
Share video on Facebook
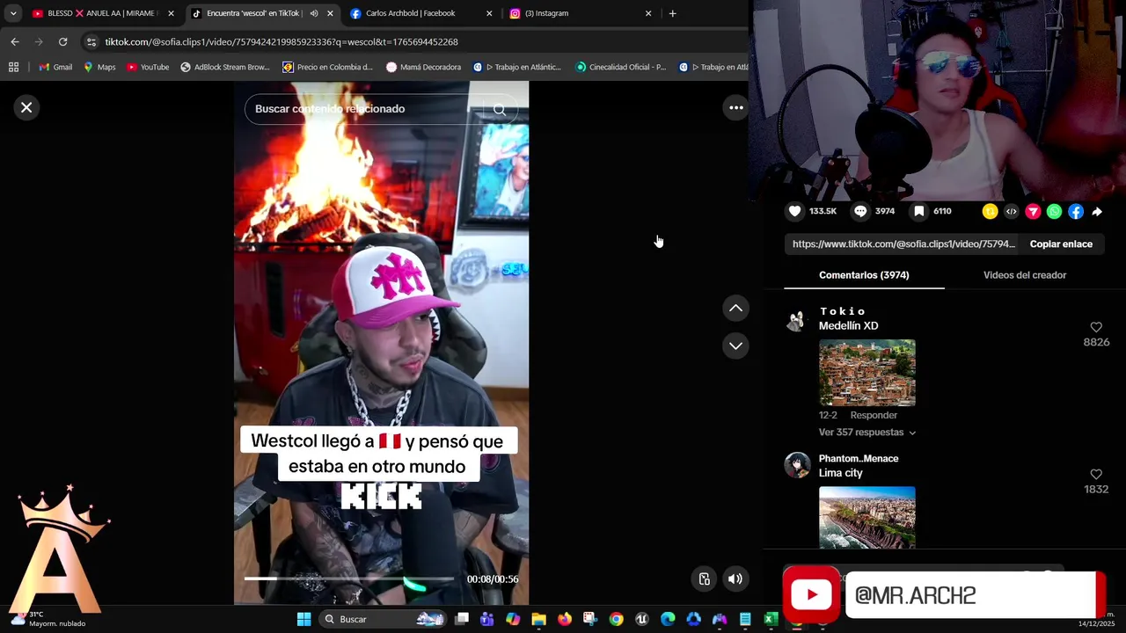point(1076,211)
